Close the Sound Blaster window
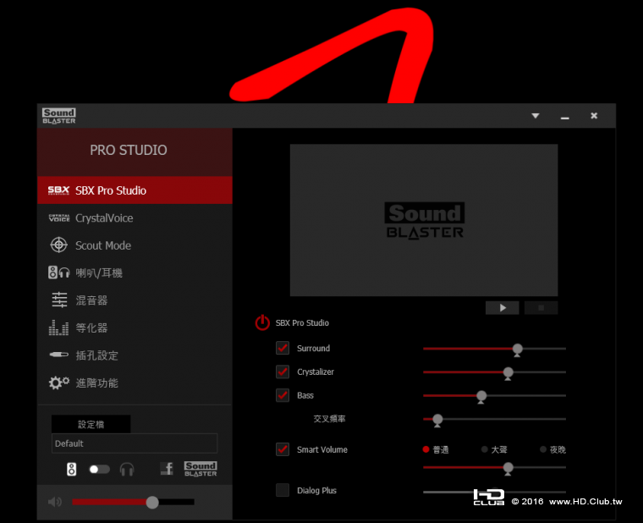Screen dimensions: 643x523 point(594,116)
